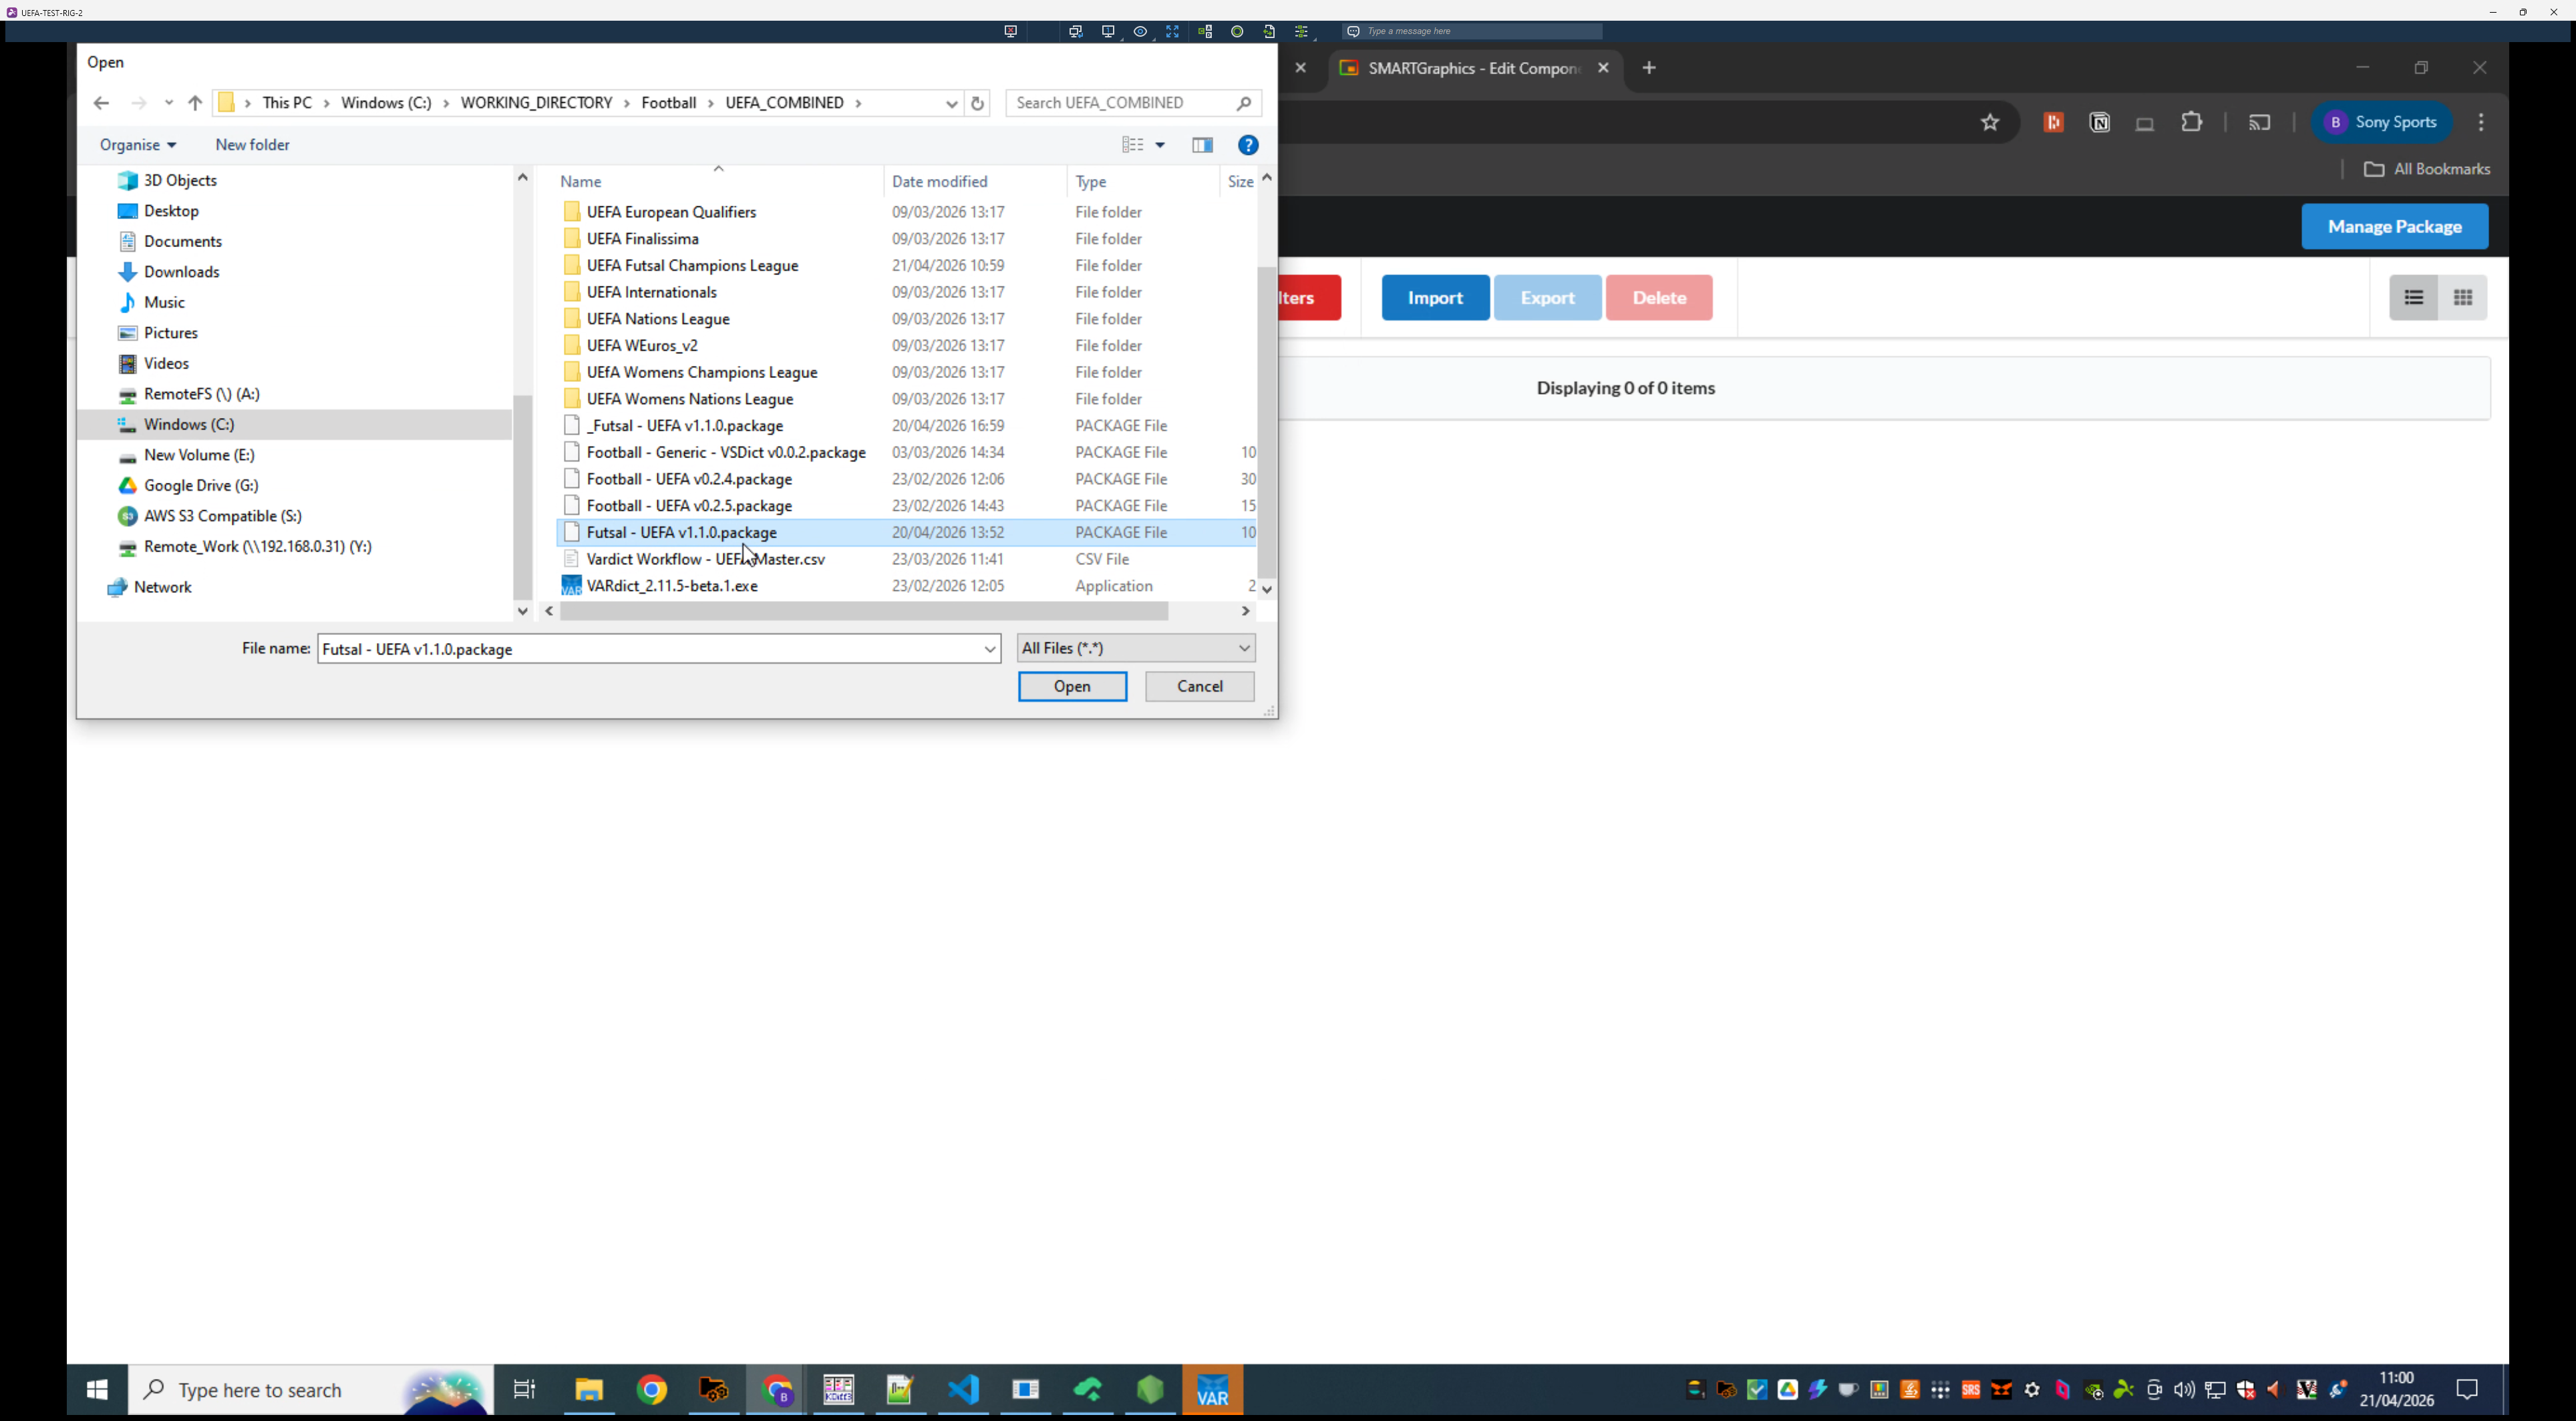Click the Search UEFA_COMBINED field

pos(1120,103)
